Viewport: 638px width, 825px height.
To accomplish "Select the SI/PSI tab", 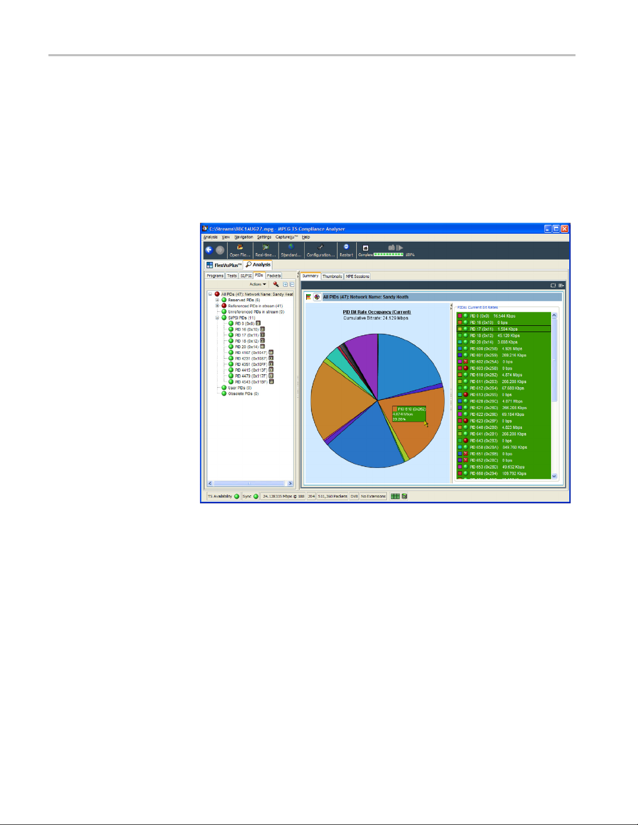I will click(246, 276).
